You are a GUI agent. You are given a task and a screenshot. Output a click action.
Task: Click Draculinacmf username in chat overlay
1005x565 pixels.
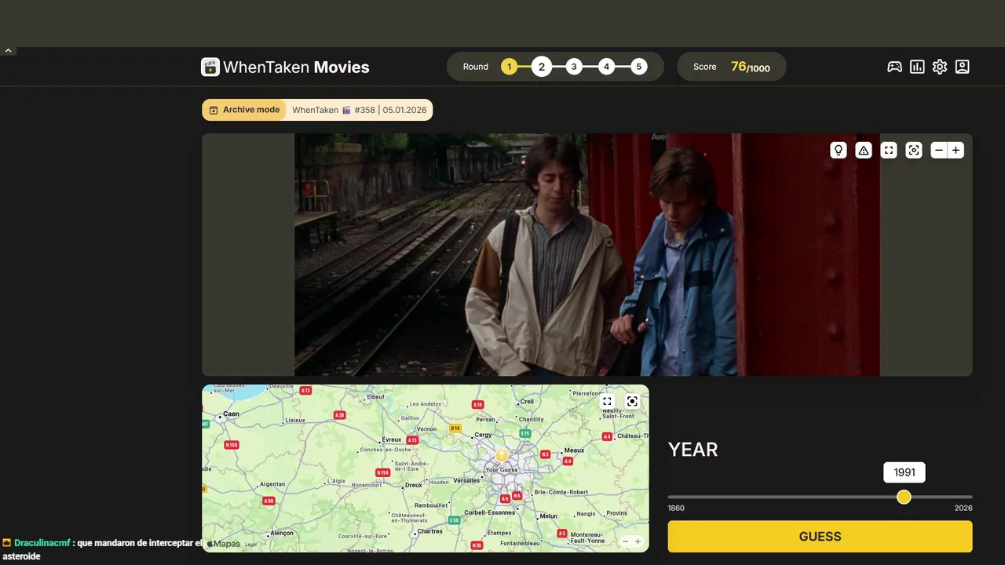tap(42, 543)
